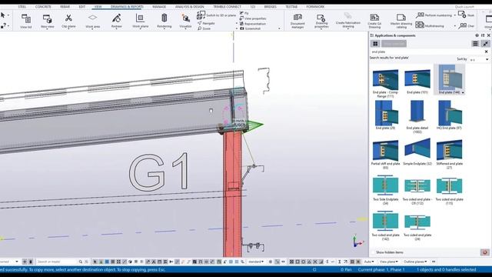Open the Auto snap depth dropdown
The image size is (492, 277).
tap(369, 262)
